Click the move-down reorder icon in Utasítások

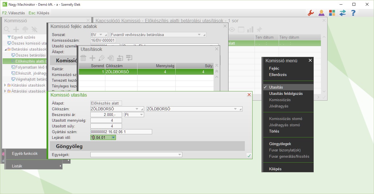[x=129, y=58]
